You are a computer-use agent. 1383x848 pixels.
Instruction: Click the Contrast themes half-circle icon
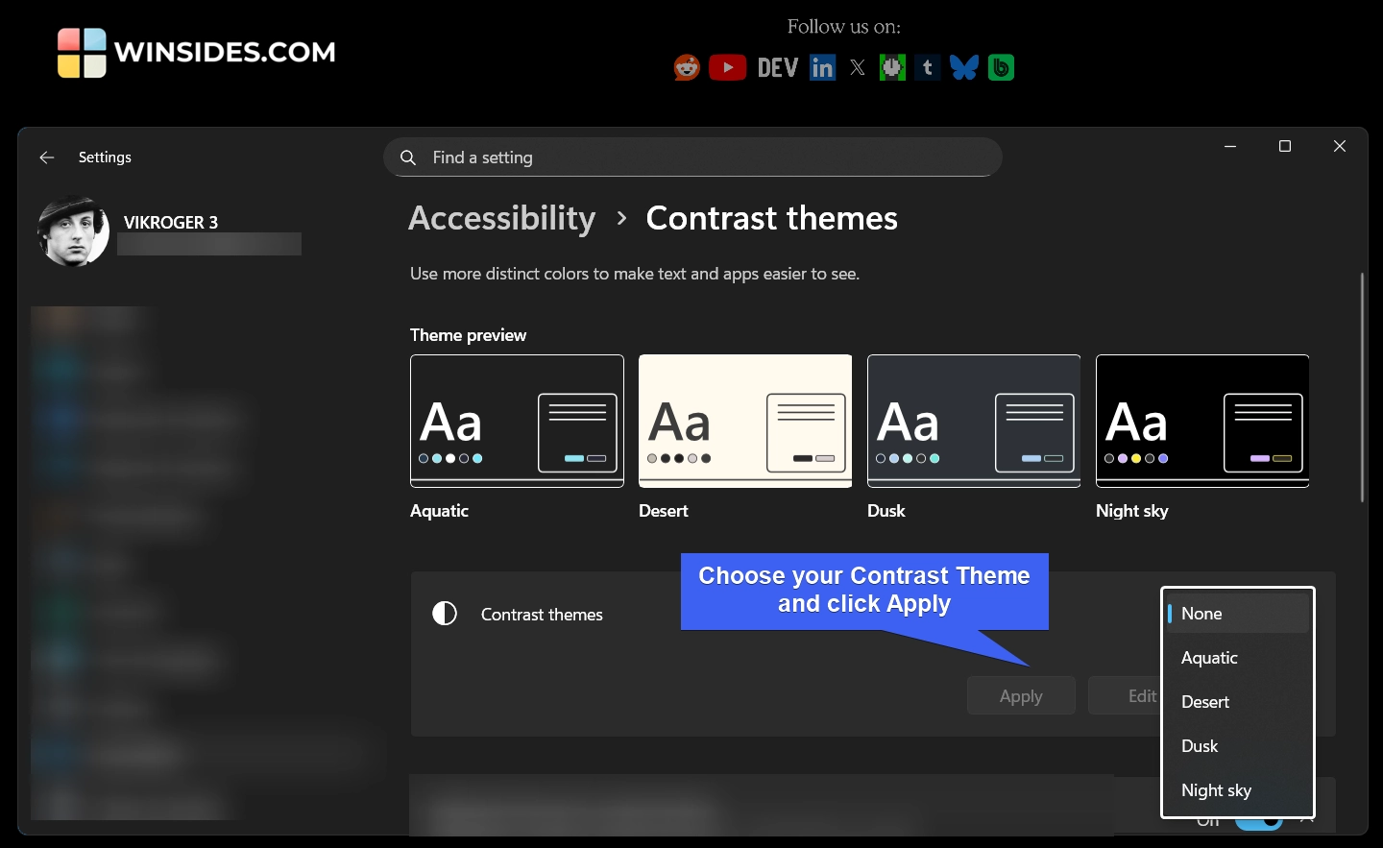[445, 614]
